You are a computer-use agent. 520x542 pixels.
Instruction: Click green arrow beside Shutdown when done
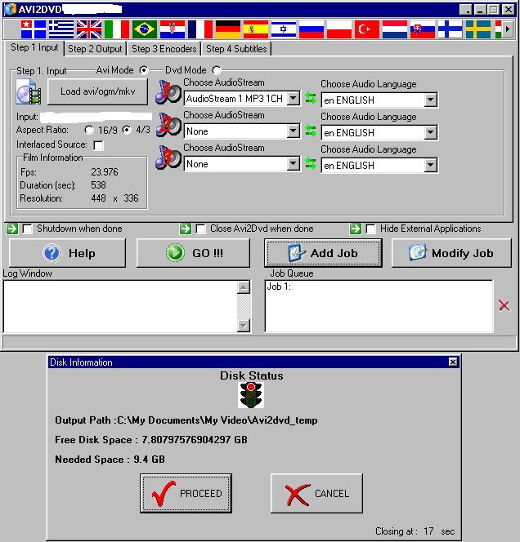pyautogui.click(x=12, y=229)
